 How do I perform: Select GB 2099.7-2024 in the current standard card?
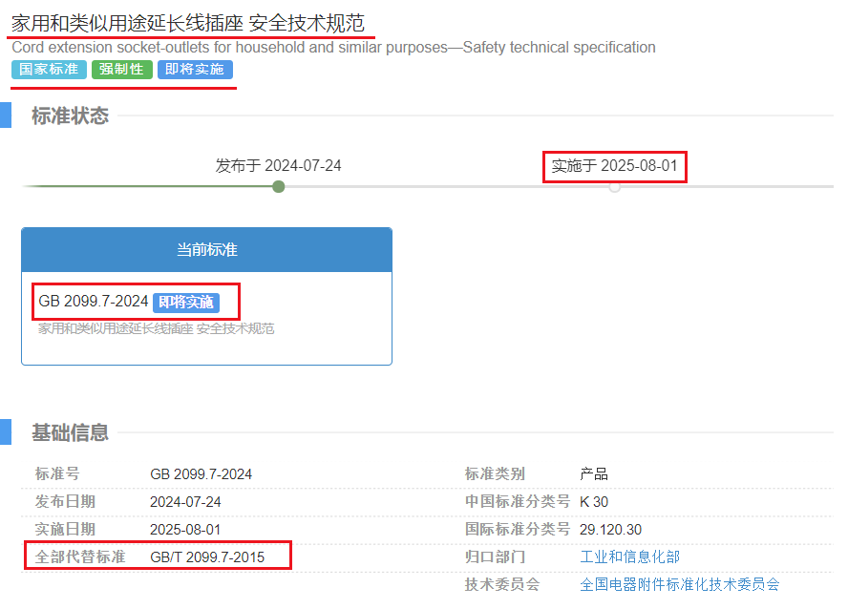pos(94,302)
